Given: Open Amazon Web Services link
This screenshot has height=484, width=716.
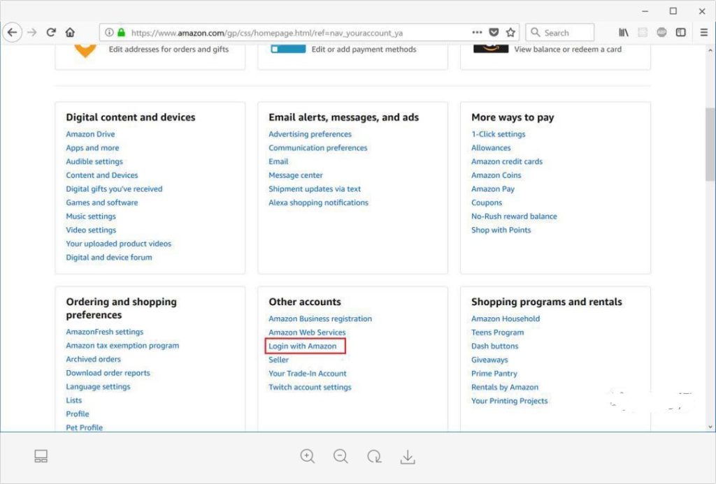Looking at the screenshot, I should pos(307,332).
